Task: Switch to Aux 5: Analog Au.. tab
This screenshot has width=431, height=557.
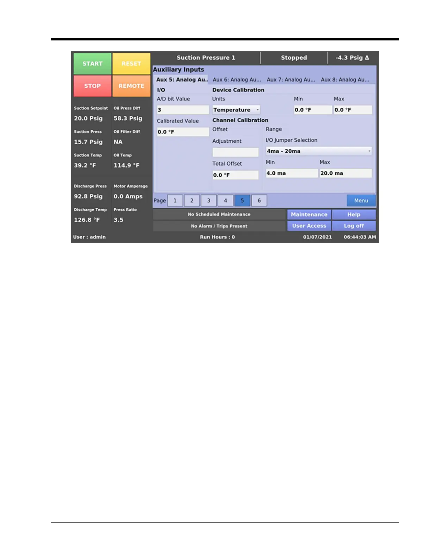Action: click(x=182, y=80)
